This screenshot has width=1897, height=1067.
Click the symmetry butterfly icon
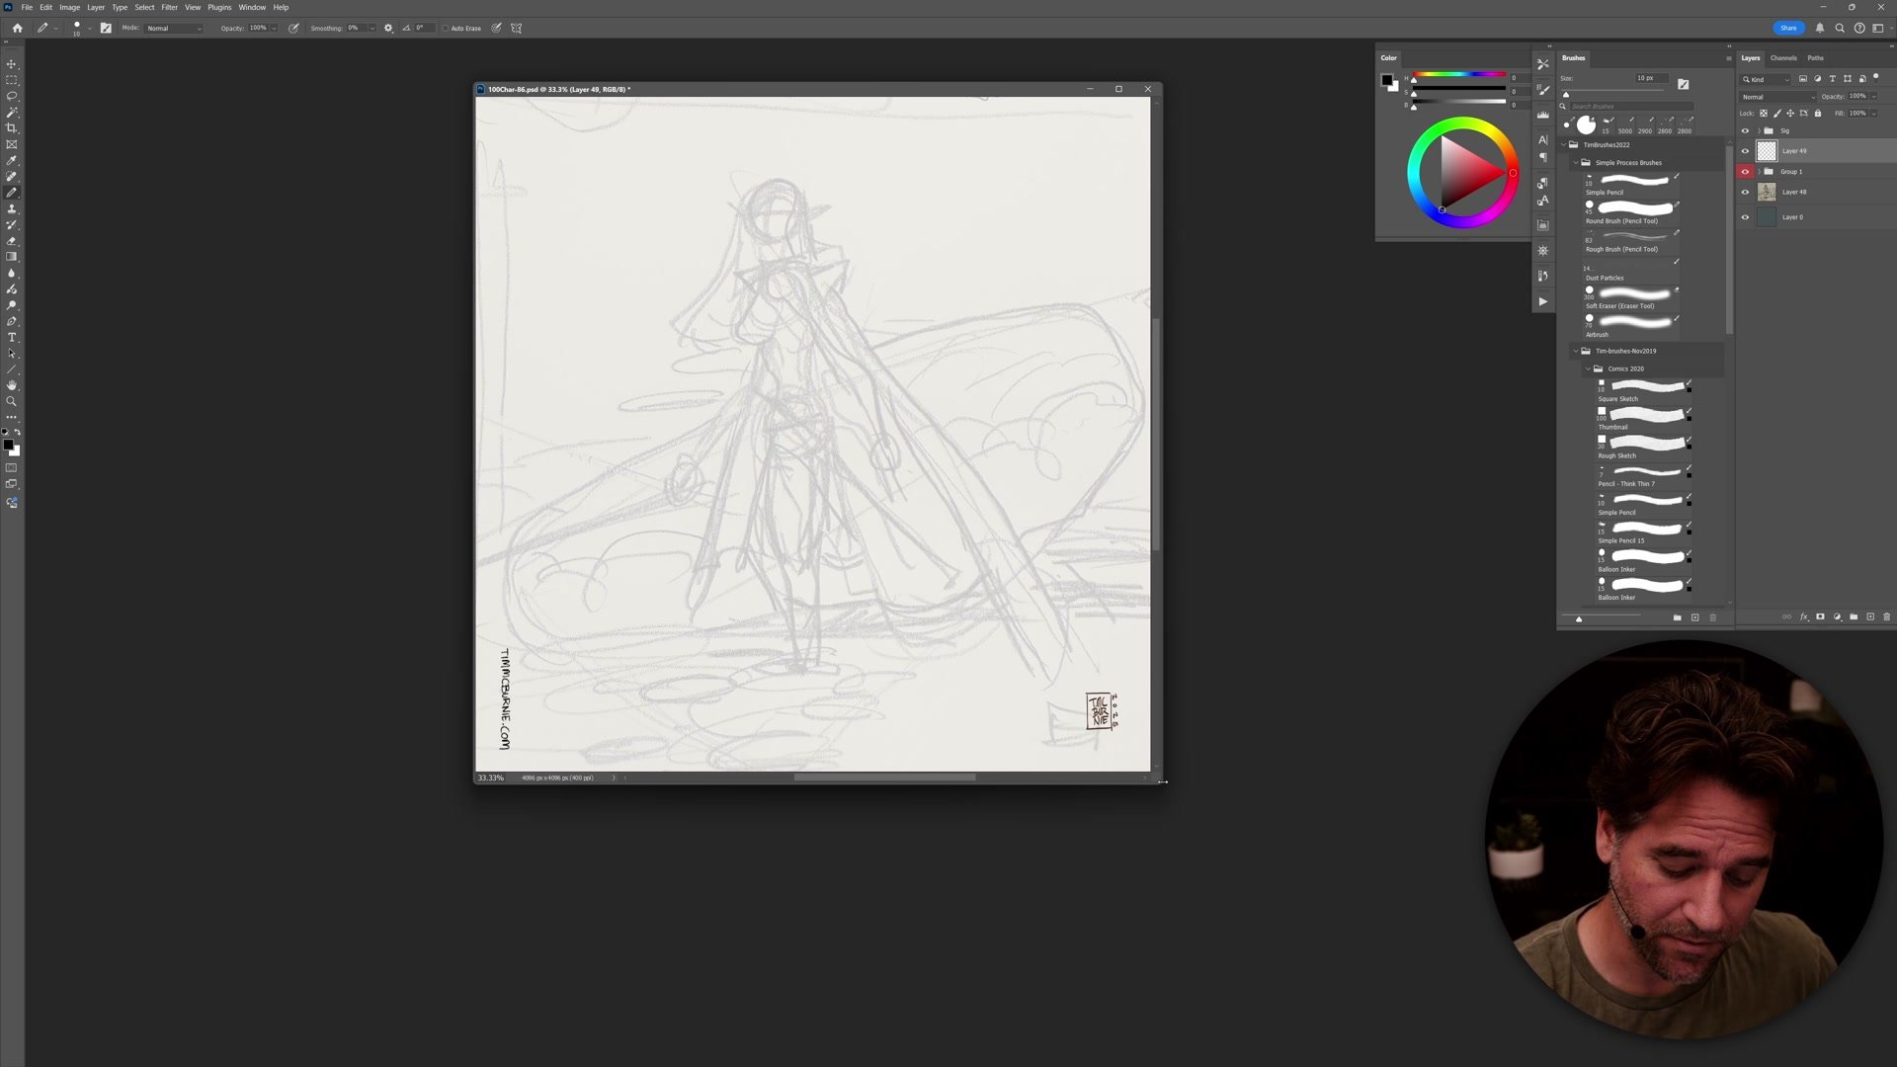coord(516,28)
